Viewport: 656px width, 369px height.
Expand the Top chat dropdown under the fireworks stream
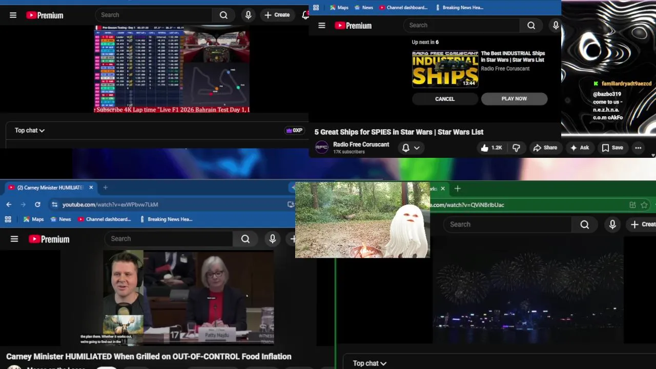point(370,363)
